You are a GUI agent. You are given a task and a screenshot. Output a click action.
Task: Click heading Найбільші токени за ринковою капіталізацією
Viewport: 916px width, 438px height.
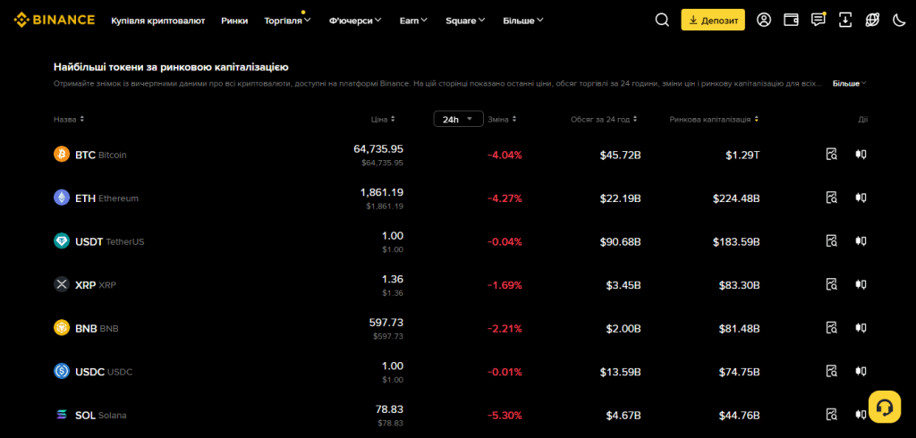tap(171, 67)
